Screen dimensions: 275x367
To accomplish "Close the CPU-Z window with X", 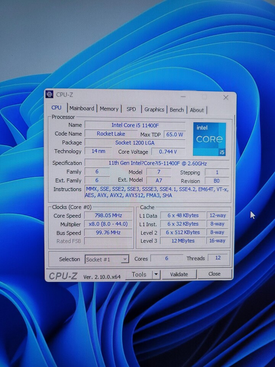I will coord(226,97).
